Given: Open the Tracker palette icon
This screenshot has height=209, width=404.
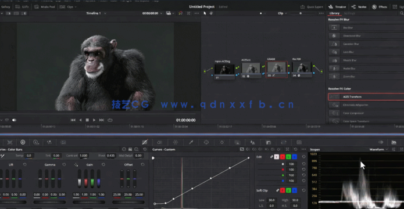Looking at the screenshot, I should coord(222,142).
